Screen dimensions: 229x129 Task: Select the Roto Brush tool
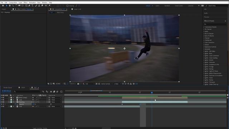click(46, 6)
